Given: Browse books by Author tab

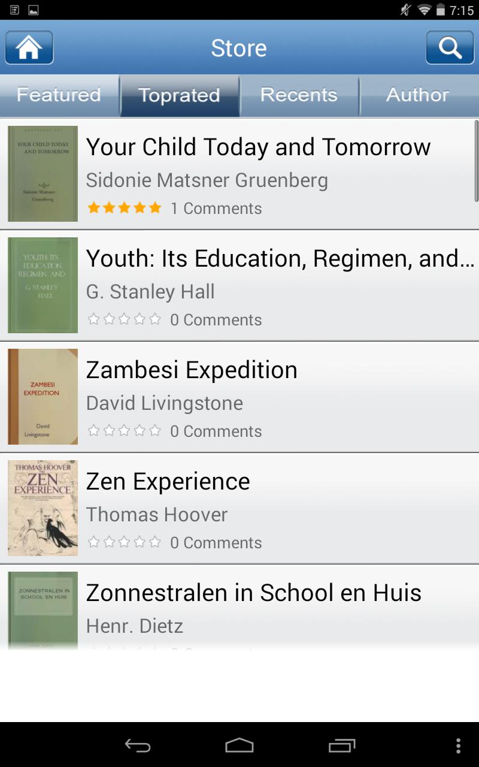Looking at the screenshot, I should [417, 95].
